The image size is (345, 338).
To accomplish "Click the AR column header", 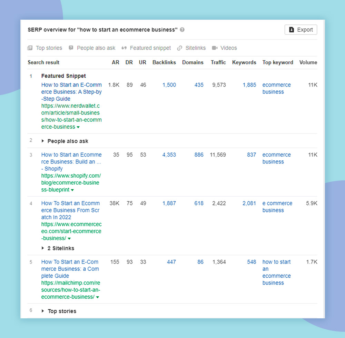I will click(x=116, y=62).
